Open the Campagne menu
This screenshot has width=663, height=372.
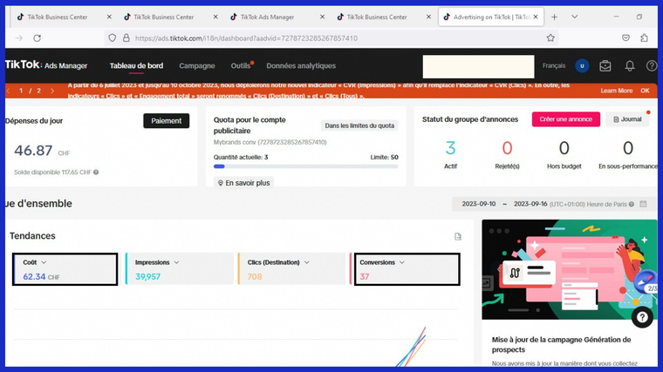coord(196,66)
